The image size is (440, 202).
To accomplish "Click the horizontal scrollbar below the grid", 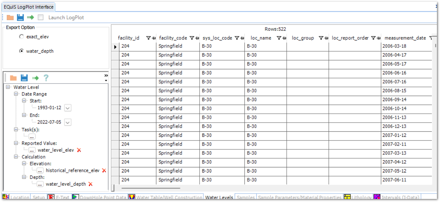I will click(151, 188).
